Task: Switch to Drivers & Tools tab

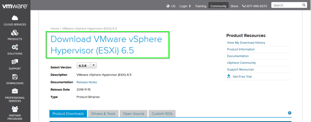Action: pyautogui.click(x=103, y=114)
